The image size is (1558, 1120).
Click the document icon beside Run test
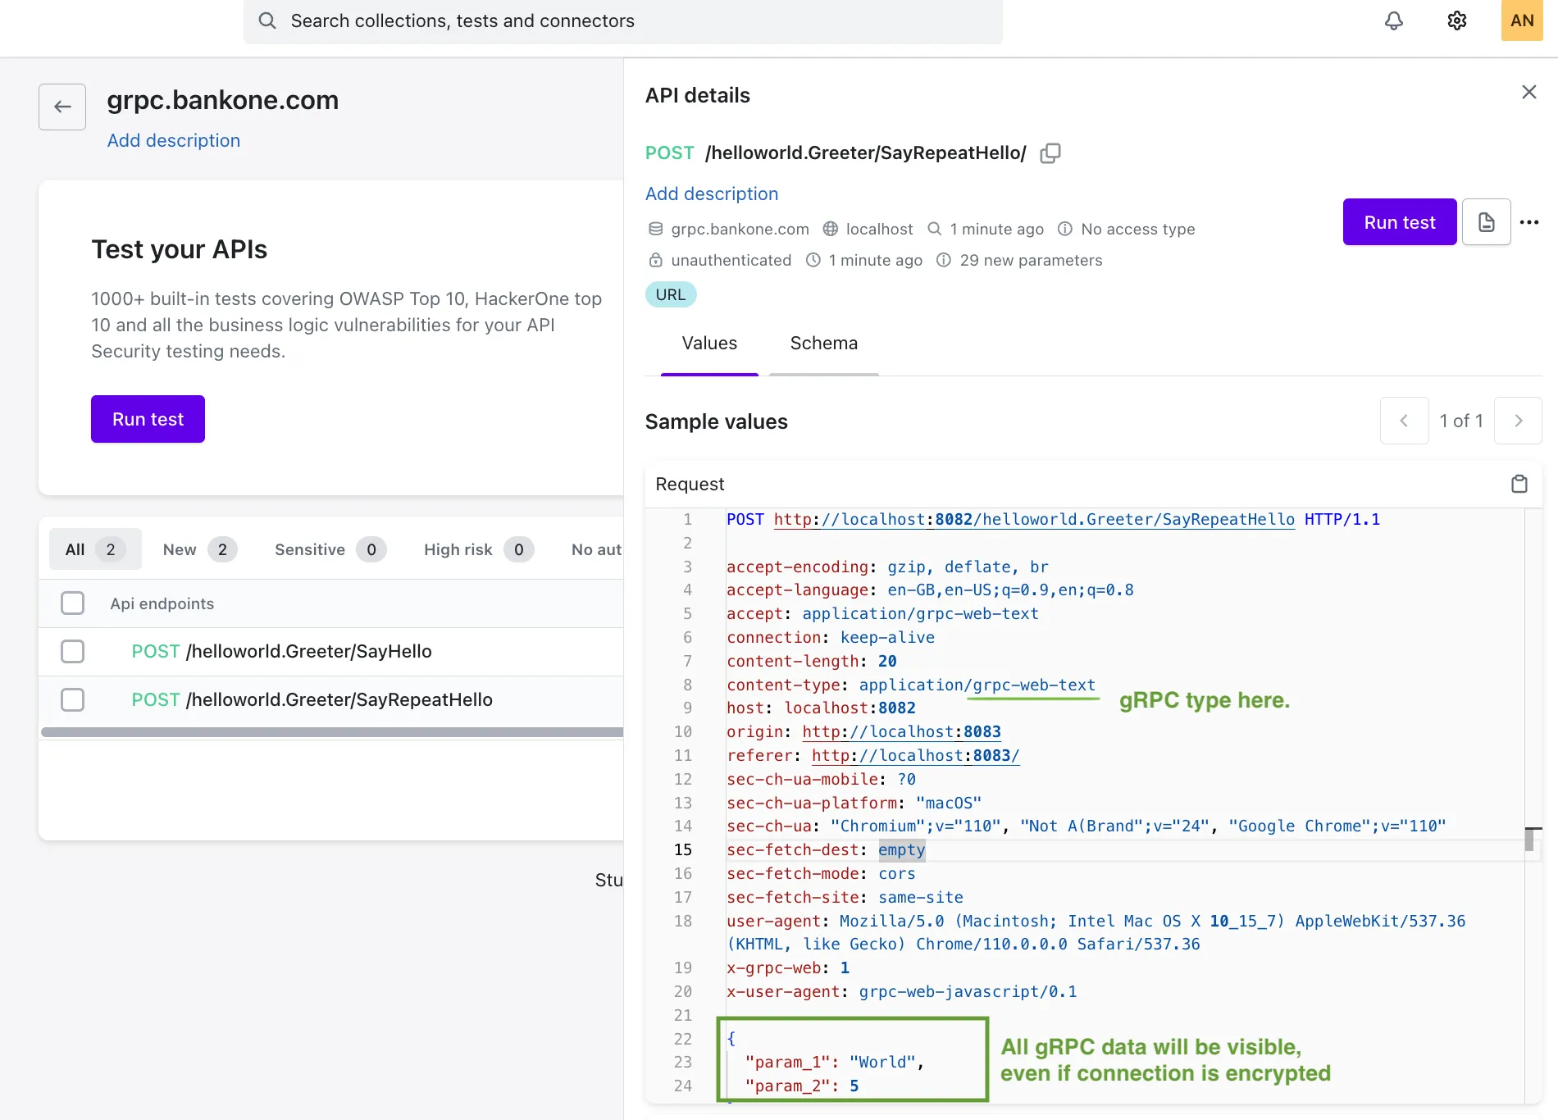pyautogui.click(x=1487, y=222)
